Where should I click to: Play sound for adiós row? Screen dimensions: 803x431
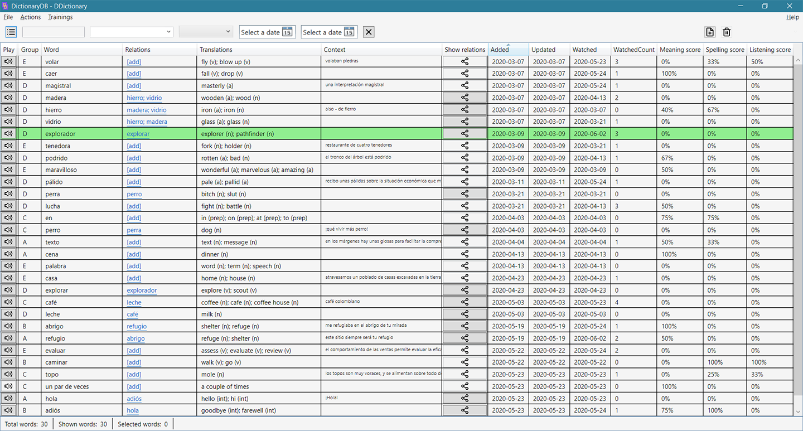click(8, 410)
